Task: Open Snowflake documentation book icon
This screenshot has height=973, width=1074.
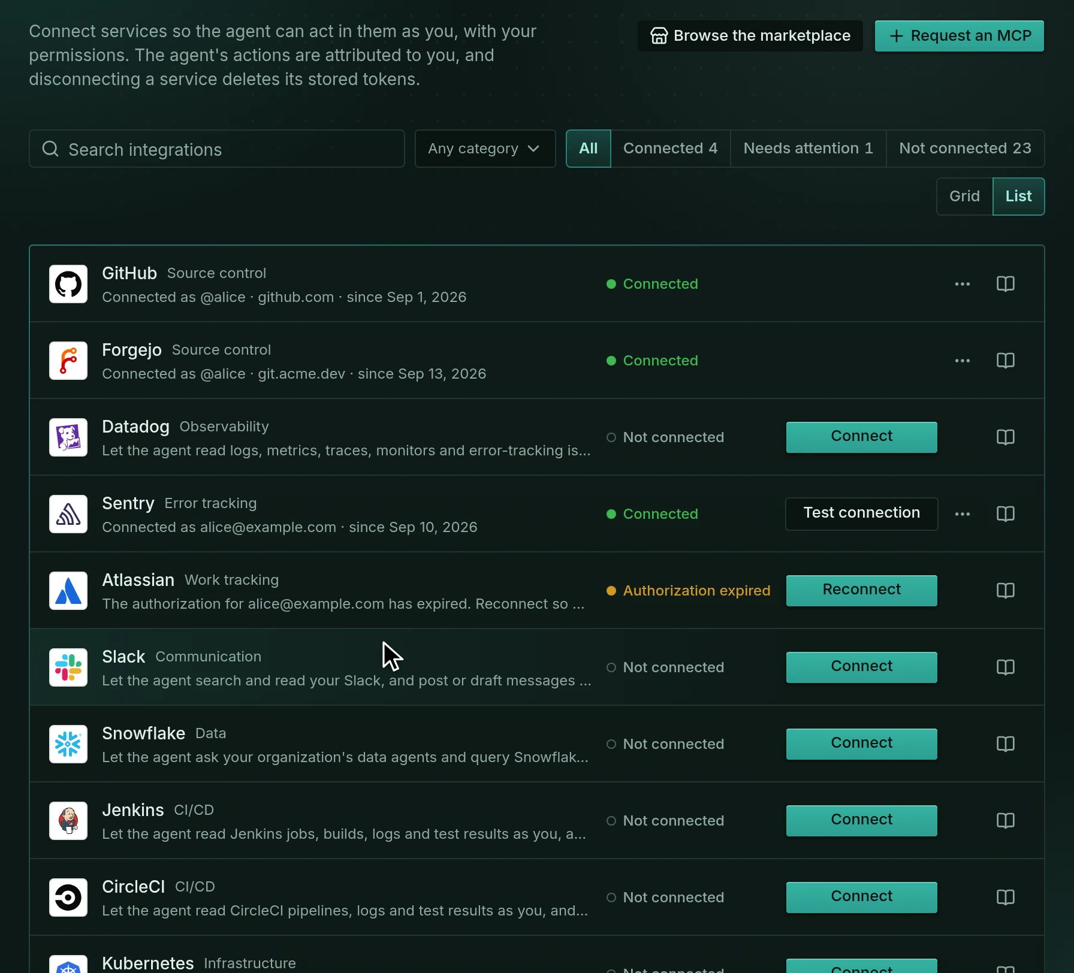Action: point(1005,744)
